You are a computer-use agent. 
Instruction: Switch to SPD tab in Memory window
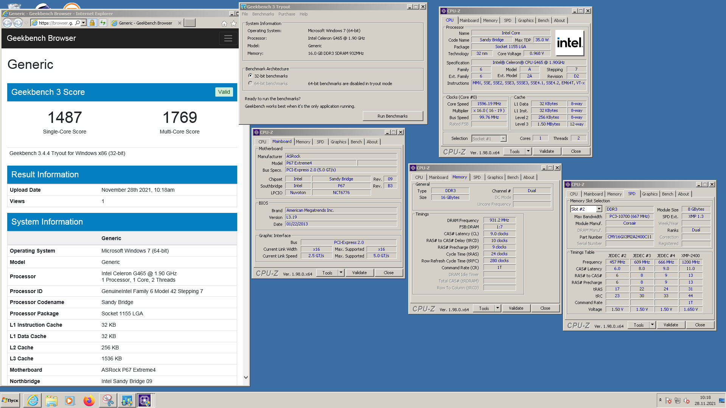477,177
